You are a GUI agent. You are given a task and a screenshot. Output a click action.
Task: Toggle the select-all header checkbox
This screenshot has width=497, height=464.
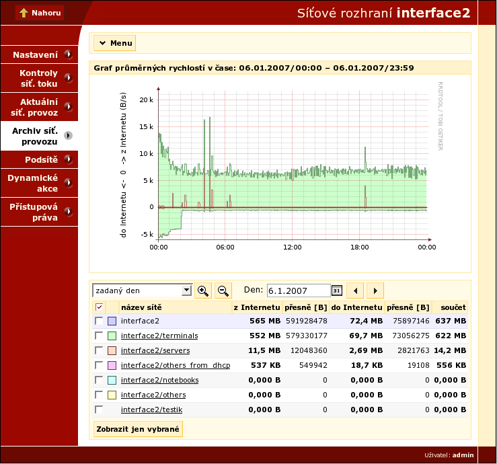pyautogui.click(x=100, y=307)
